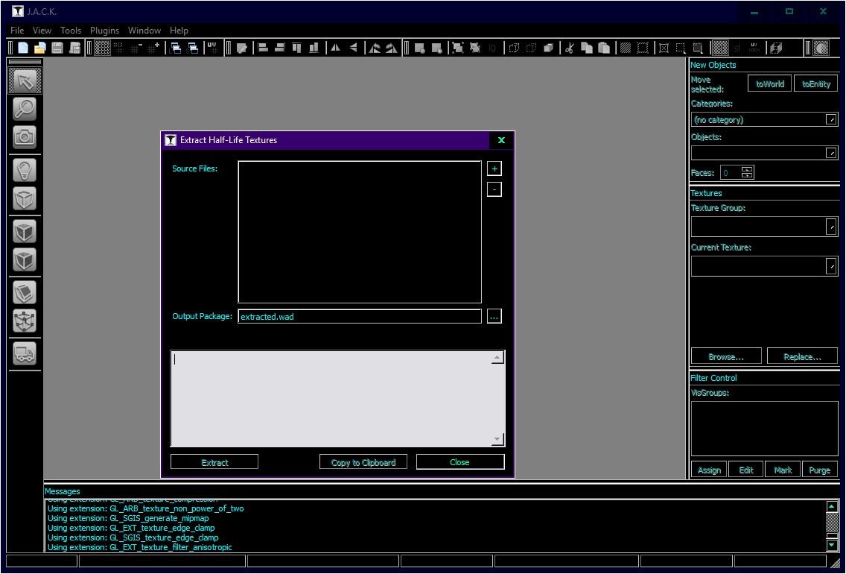Select the truck icon tool

(25, 353)
